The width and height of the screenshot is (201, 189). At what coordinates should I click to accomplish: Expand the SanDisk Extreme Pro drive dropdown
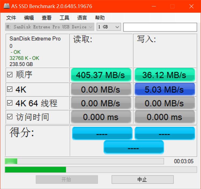pyautogui.click(x=91, y=27)
